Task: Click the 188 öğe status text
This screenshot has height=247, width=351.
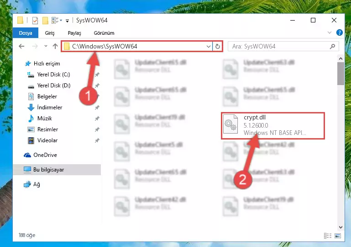Action: point(27,235)
